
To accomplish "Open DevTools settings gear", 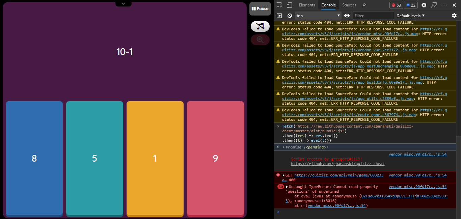I will coord(424,5).
